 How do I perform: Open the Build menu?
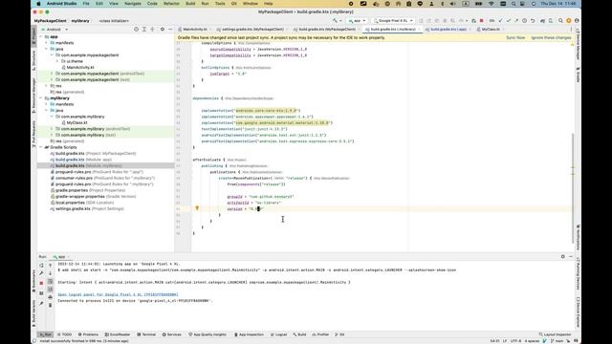190,4
